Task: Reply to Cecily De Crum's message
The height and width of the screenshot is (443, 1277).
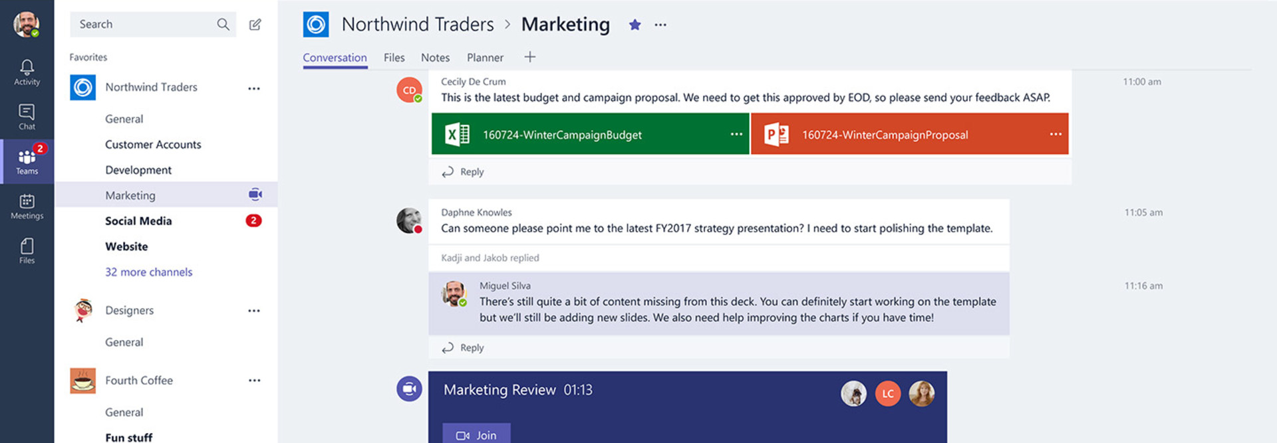Action: coord(464,172)
